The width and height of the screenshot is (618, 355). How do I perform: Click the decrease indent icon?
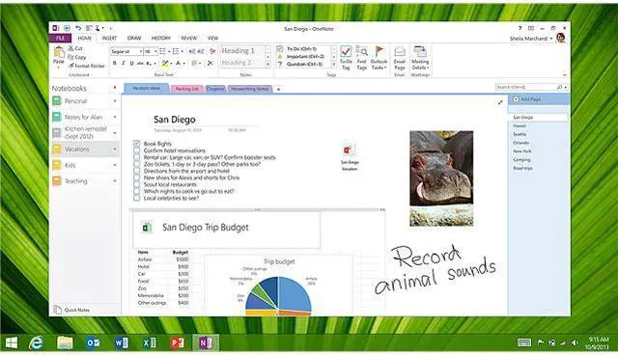pos(192,51)
